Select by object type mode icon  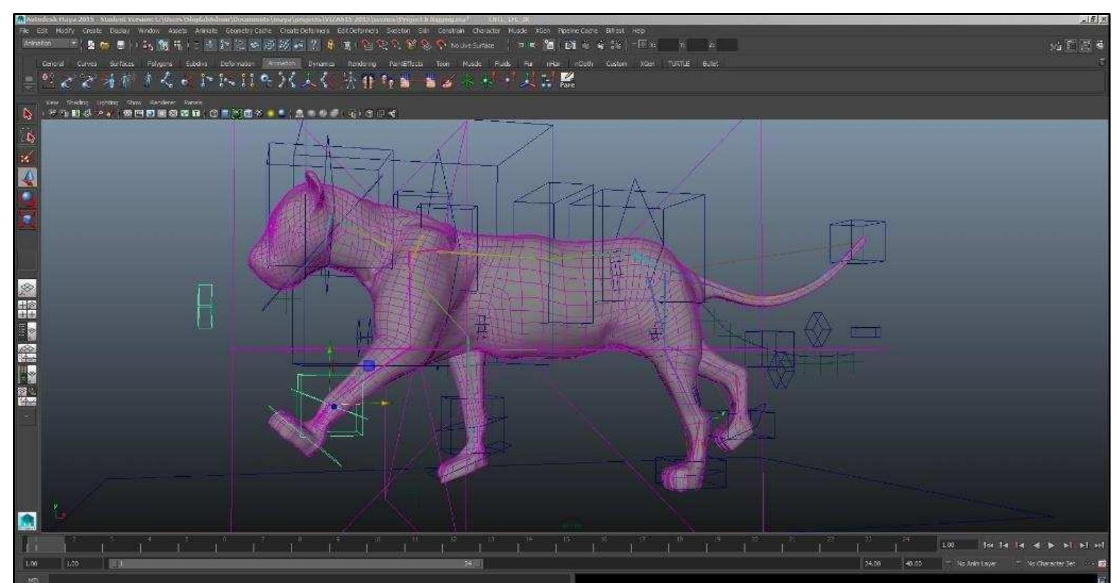(x=163, y=45)
